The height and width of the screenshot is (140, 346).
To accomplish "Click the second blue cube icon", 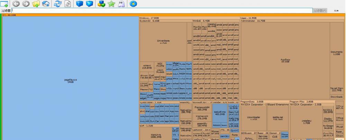I will [x=89, y=3].
